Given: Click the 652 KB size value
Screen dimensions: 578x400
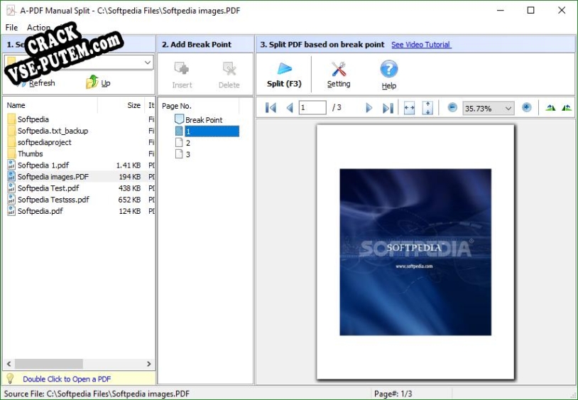Looking at the screenshot, I should pyautogui.click(x=129, y=200).
